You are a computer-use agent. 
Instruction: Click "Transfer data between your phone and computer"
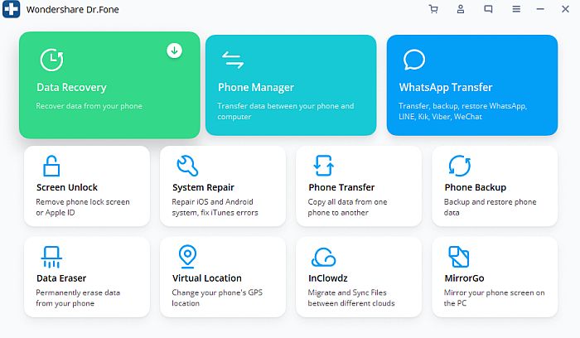pos(286,111)
